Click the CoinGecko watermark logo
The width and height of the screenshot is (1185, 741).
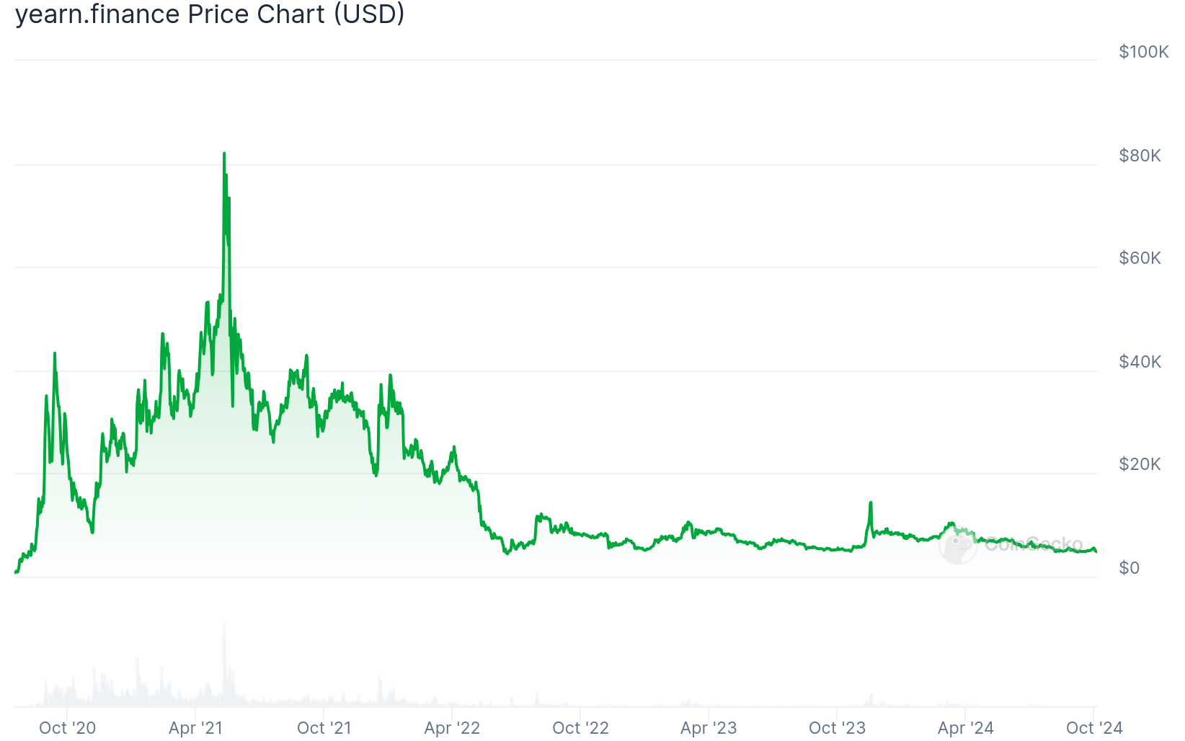pos(1011,545)
